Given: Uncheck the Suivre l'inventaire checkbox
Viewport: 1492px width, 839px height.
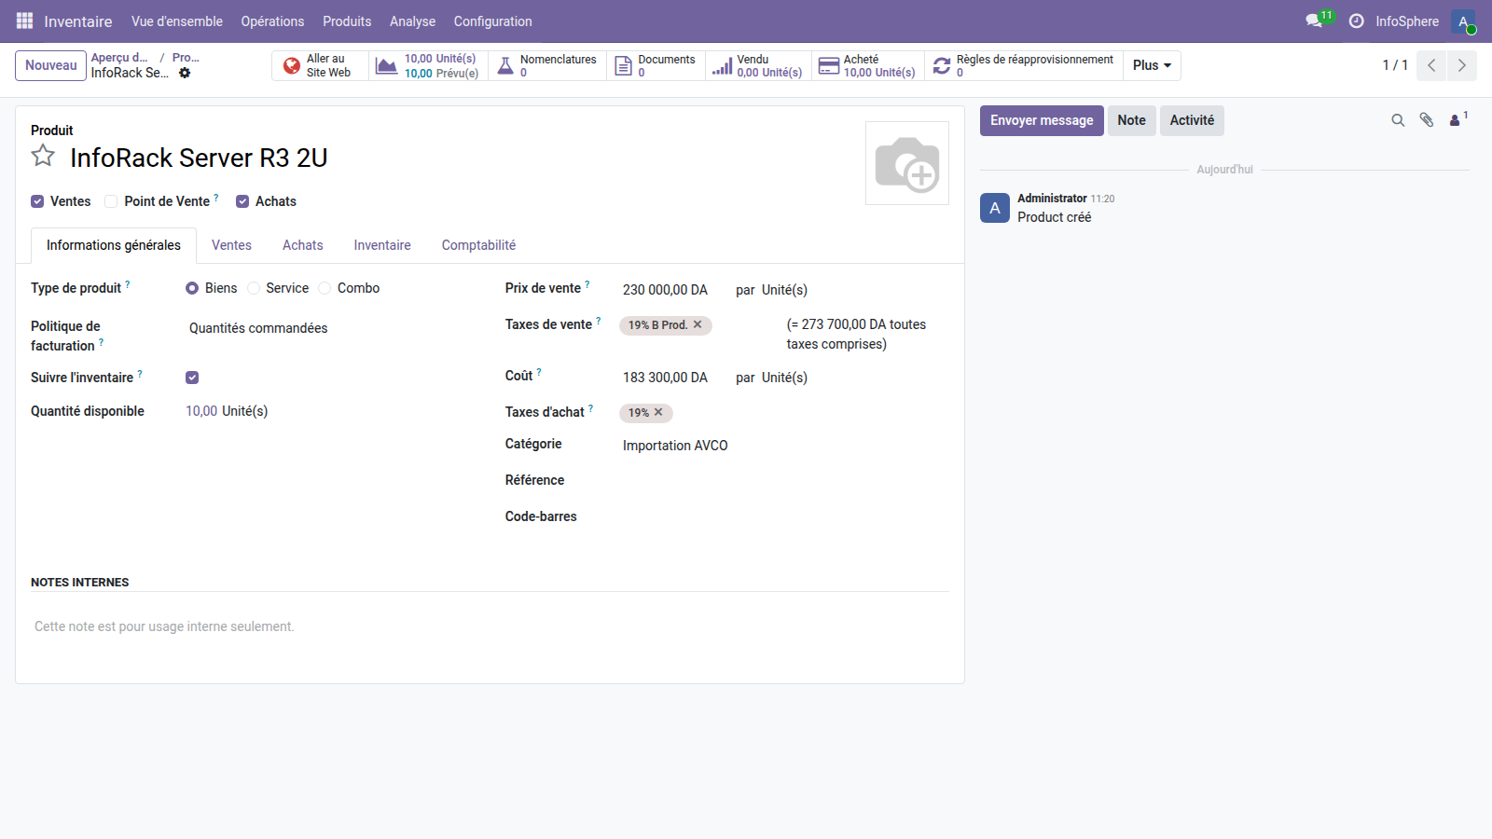Looking at the screenshot, I should click(x=192, y=378).
